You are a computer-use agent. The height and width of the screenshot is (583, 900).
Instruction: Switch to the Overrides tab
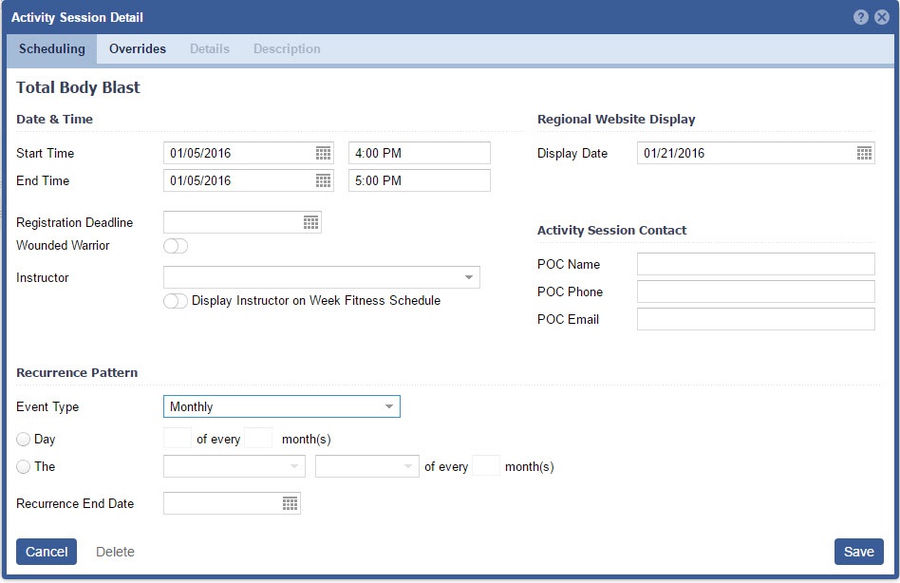pyautogui.click(x=138, y=48)
